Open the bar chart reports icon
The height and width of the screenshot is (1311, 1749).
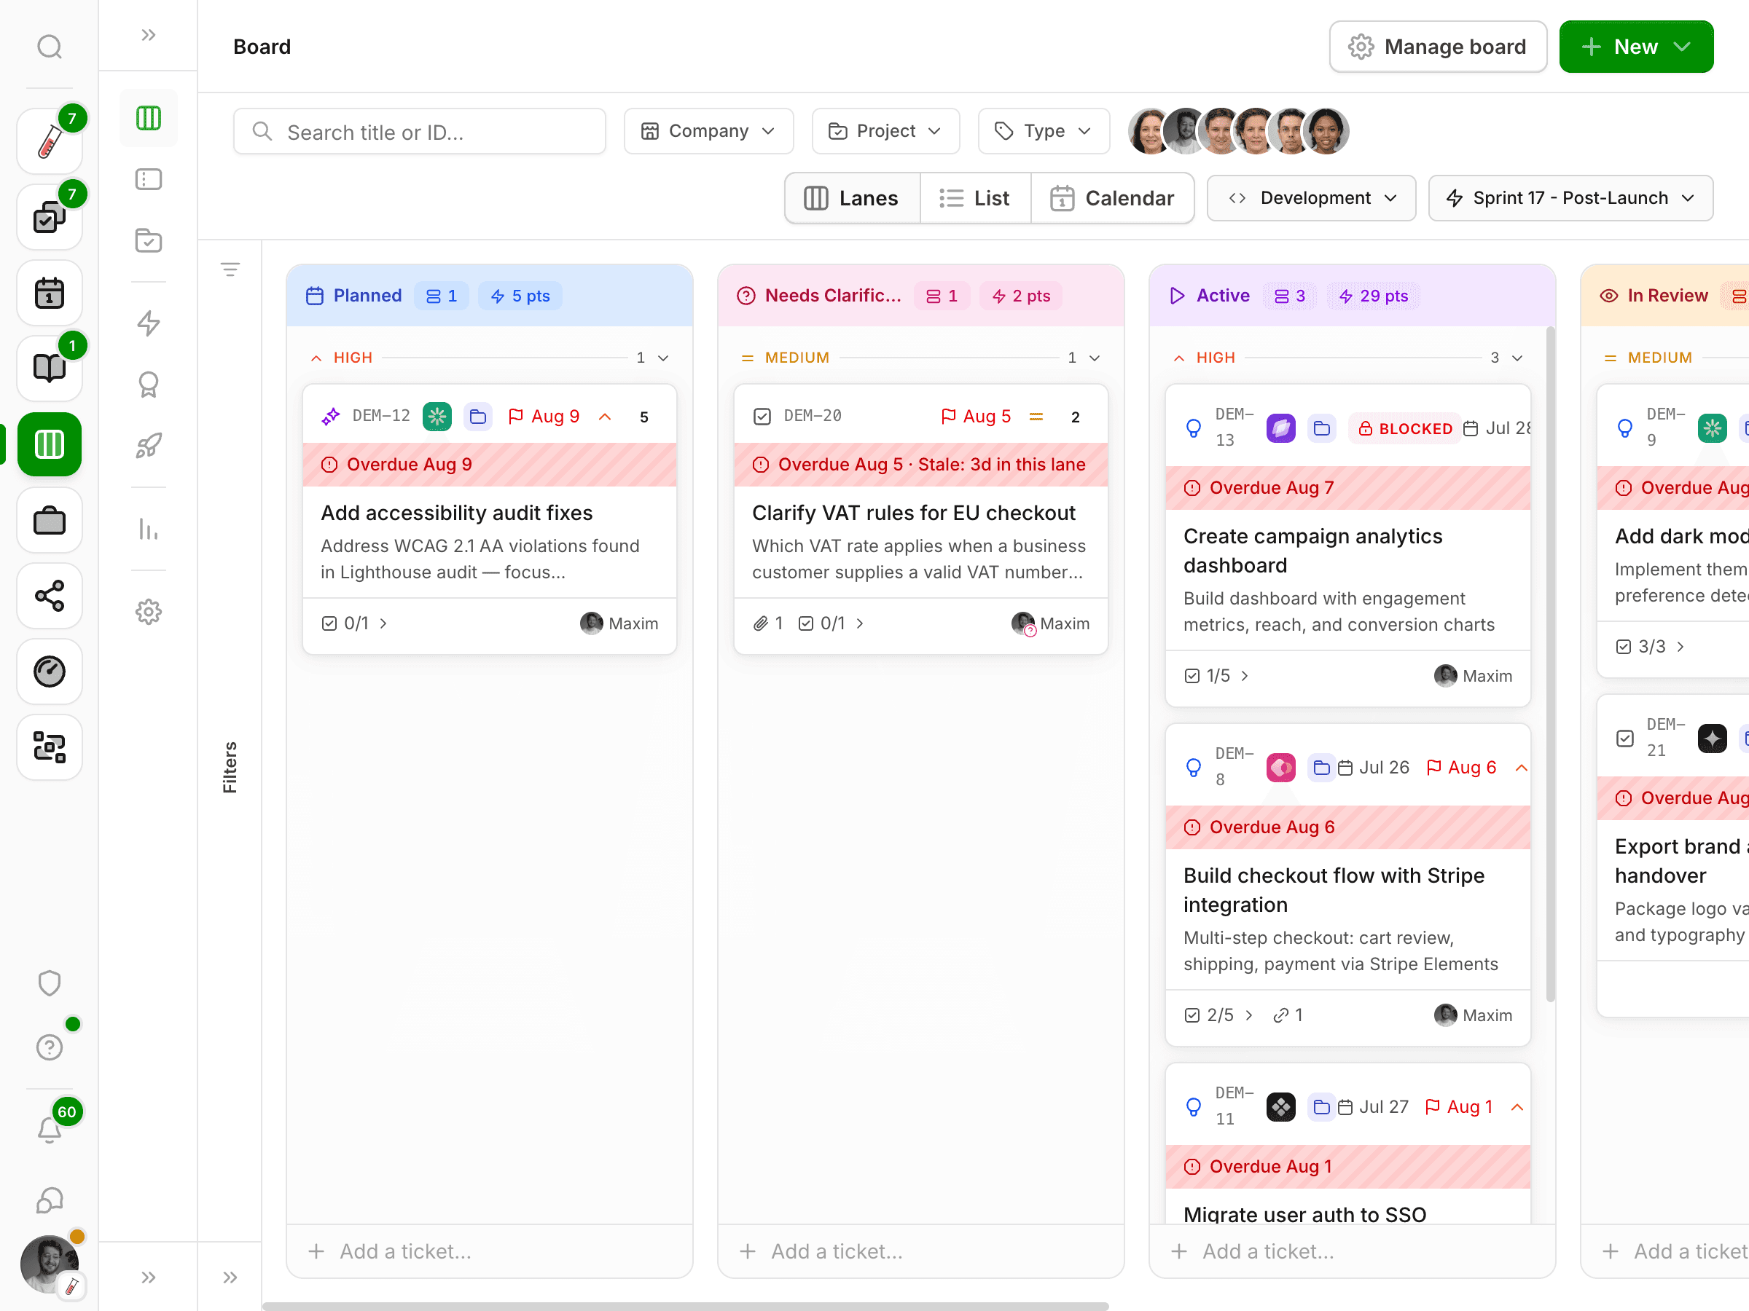(x=149, y=529)
